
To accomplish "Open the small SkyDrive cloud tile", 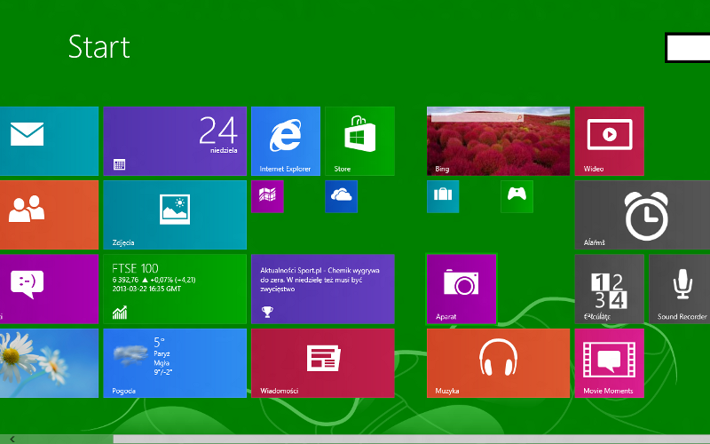I will (x=342, y=196).
